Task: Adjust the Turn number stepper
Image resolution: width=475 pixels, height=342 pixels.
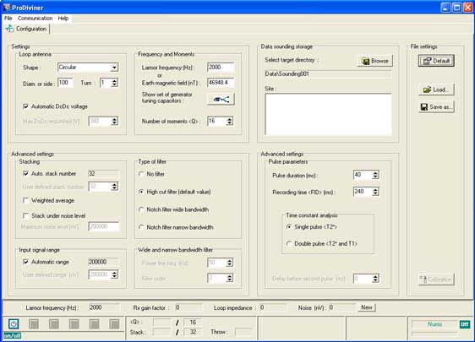Action: click(x=114, y=83)
